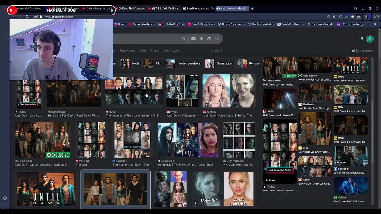
Task: Select the 'Film' filter chip
Action: pyautogui.click(x=153, y=63)
